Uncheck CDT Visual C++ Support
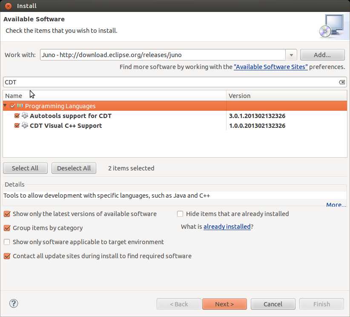 17,125
